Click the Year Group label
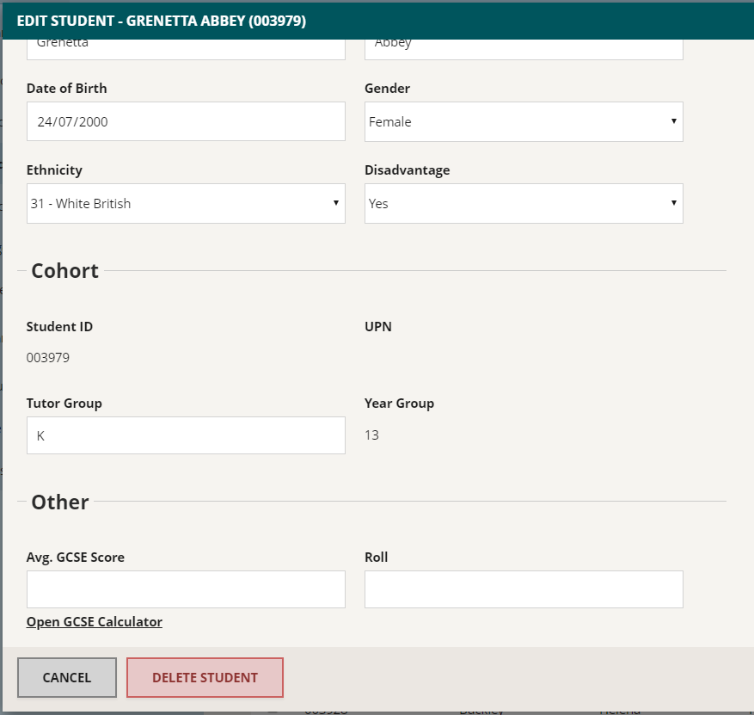The height and width of the screenshot is (715, 754). point(399,404)
